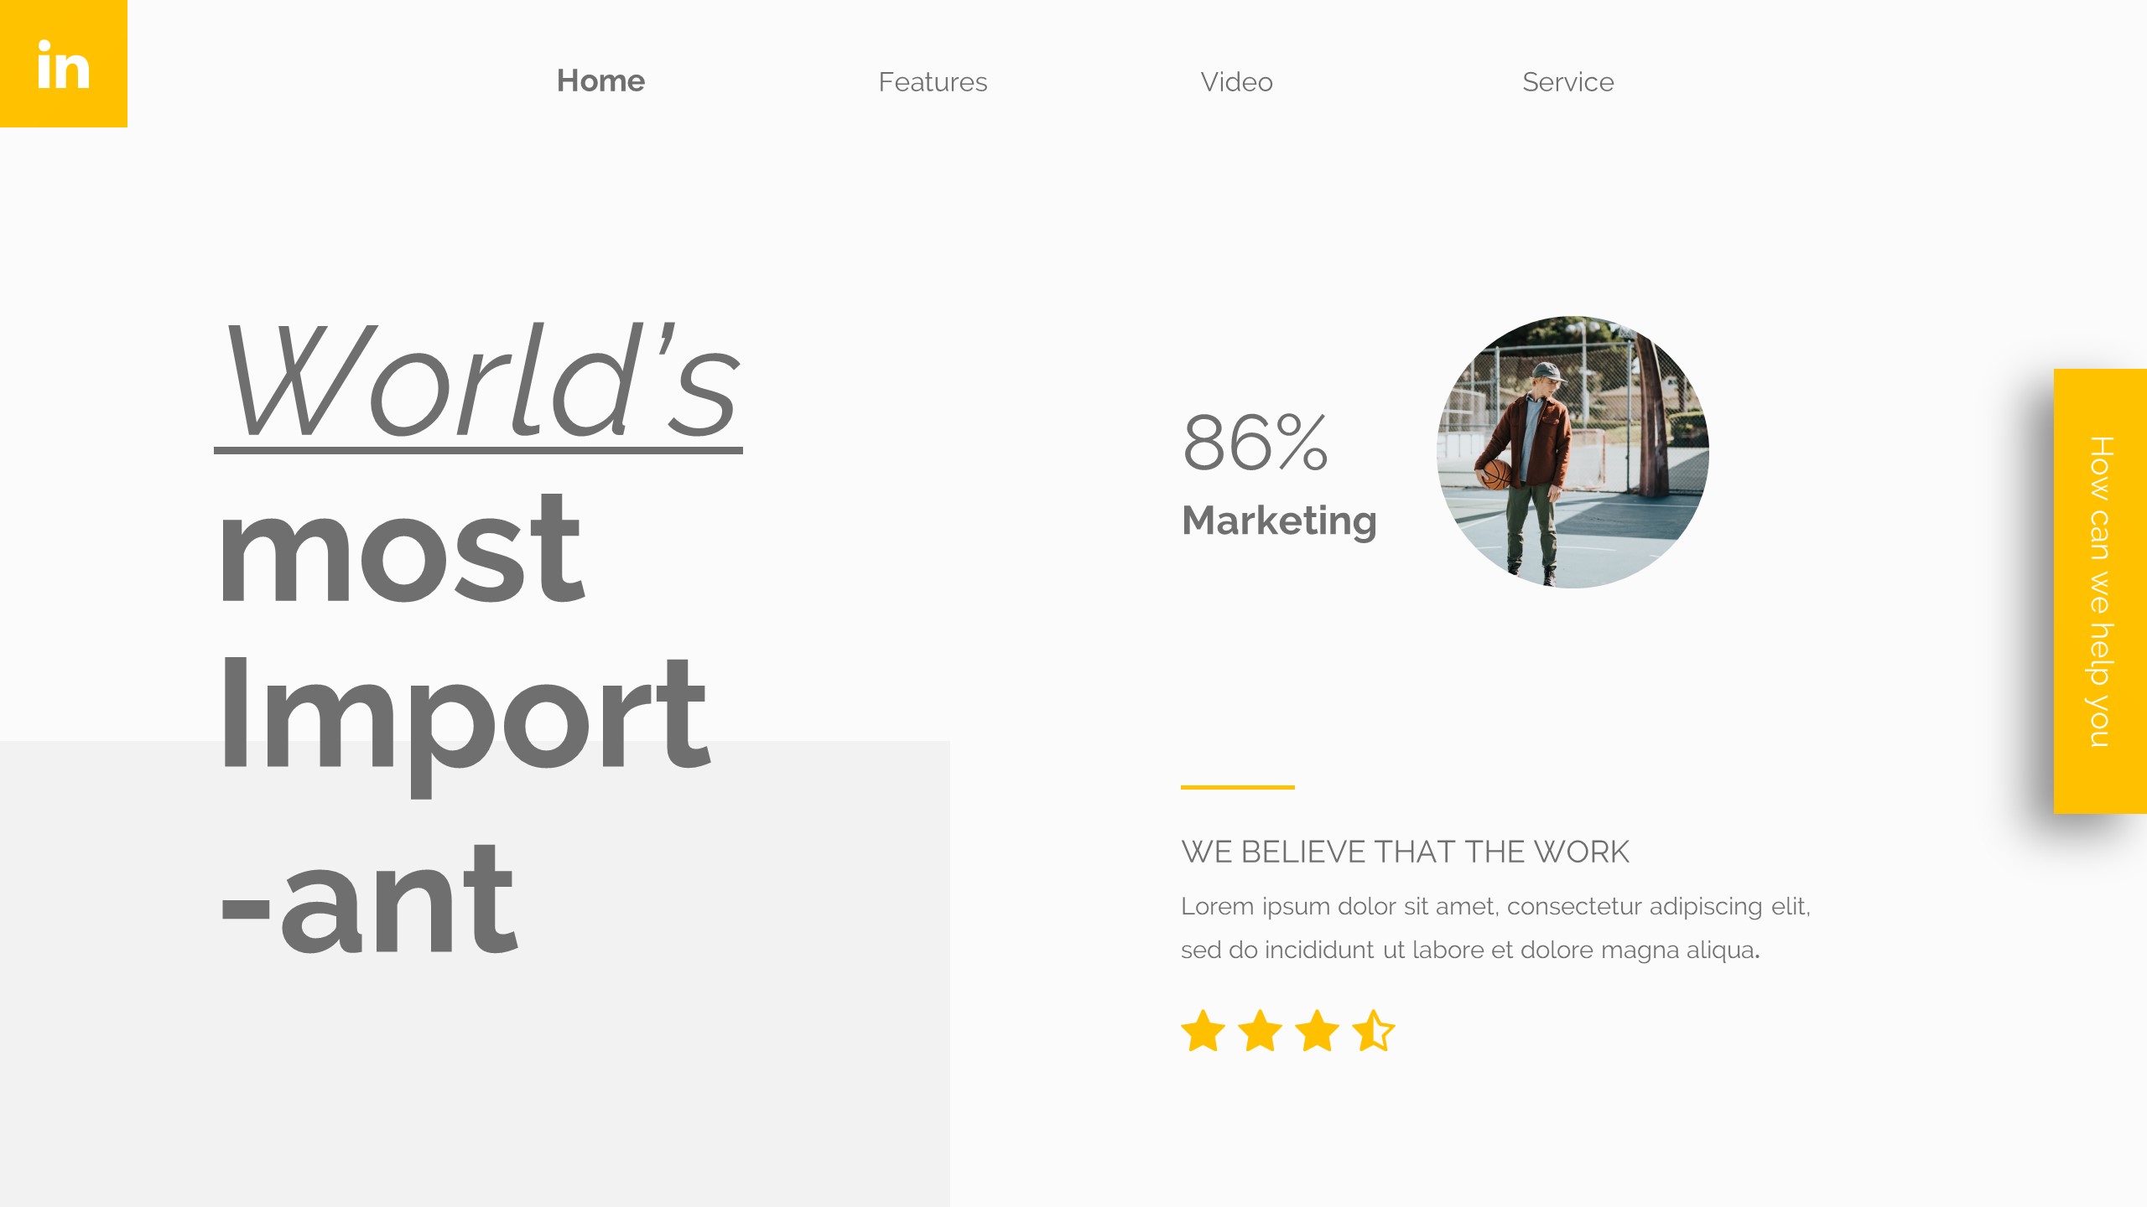Click the Lorem ipsum paragraph text

(x=1495, y=928)
